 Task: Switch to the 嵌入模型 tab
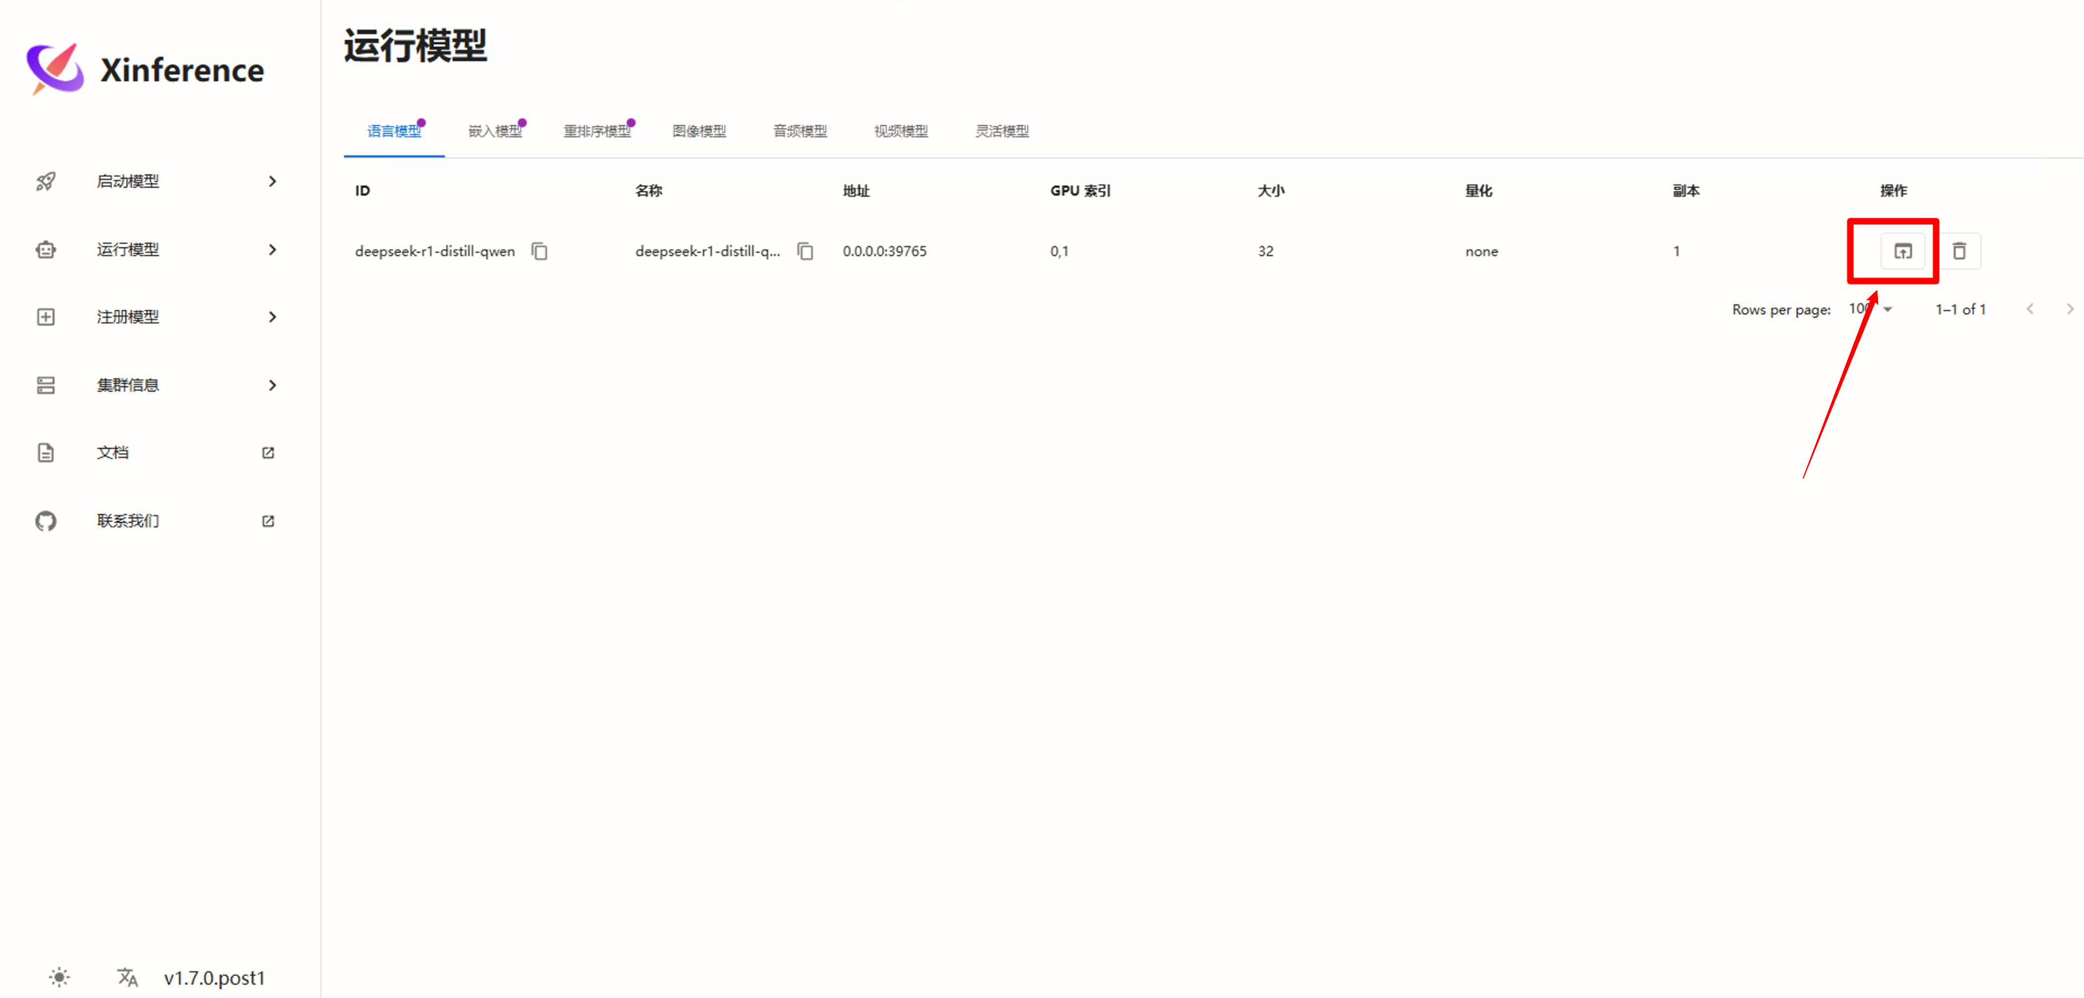click(495, 131)
